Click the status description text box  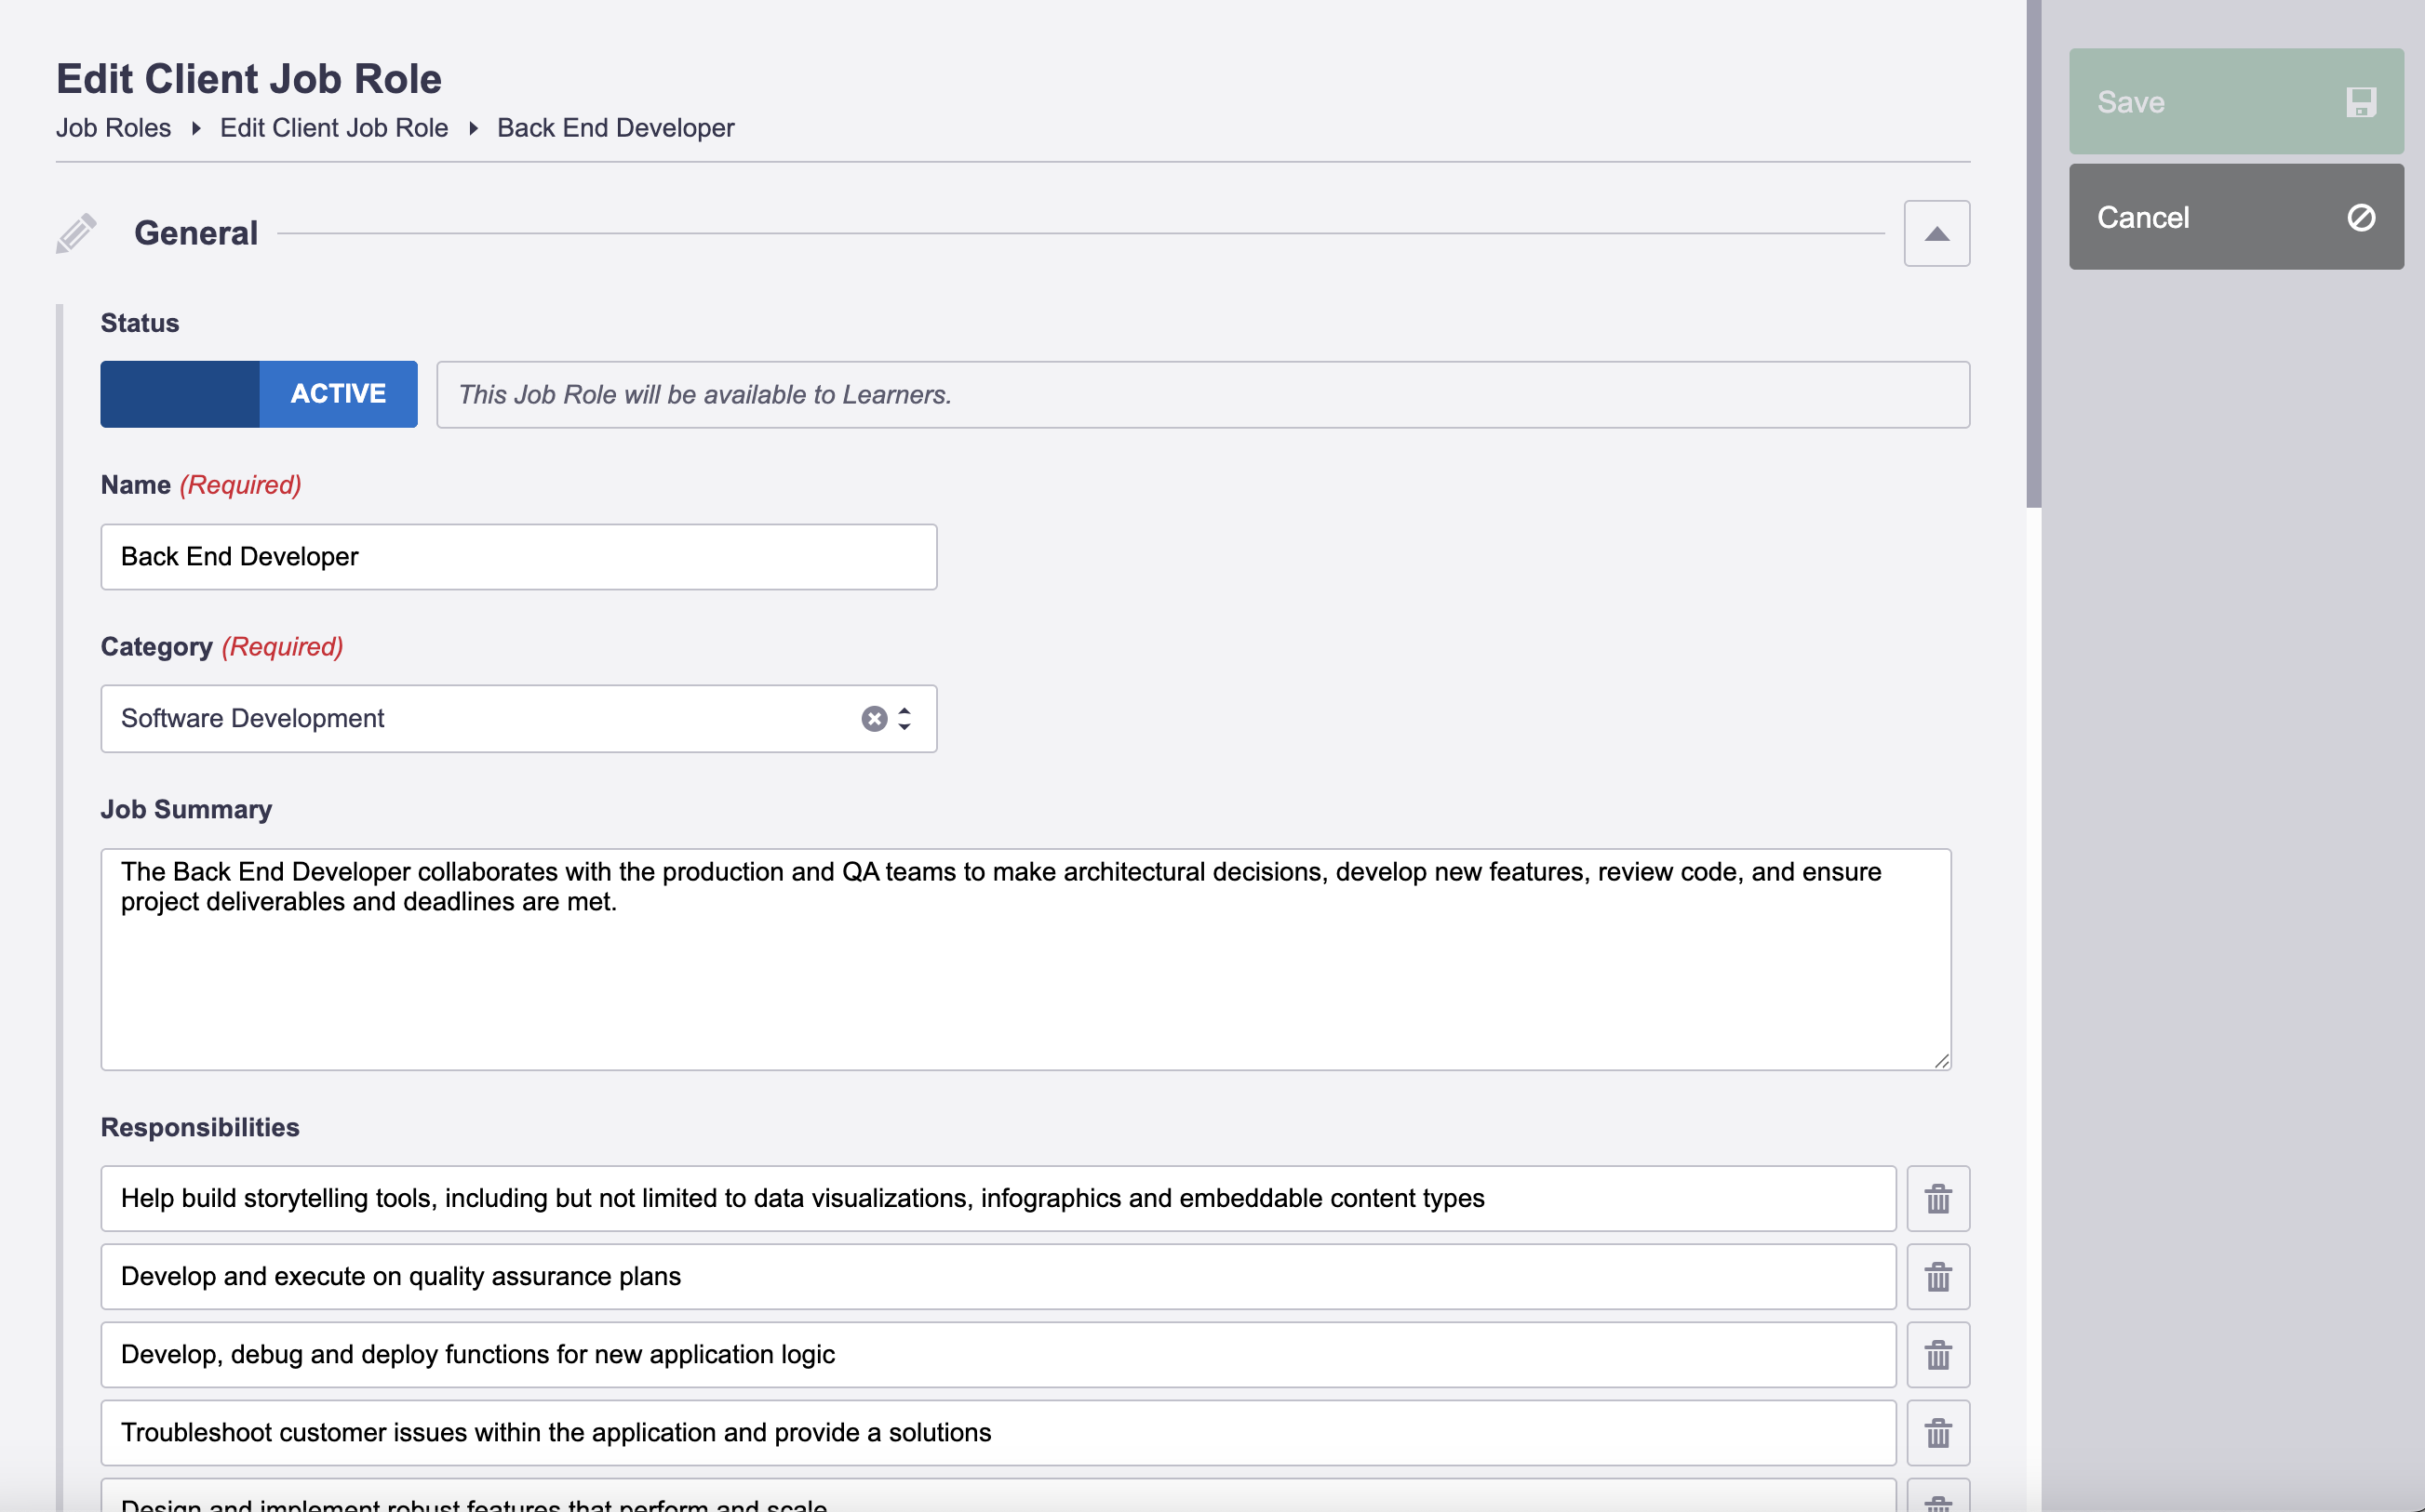1202,394
